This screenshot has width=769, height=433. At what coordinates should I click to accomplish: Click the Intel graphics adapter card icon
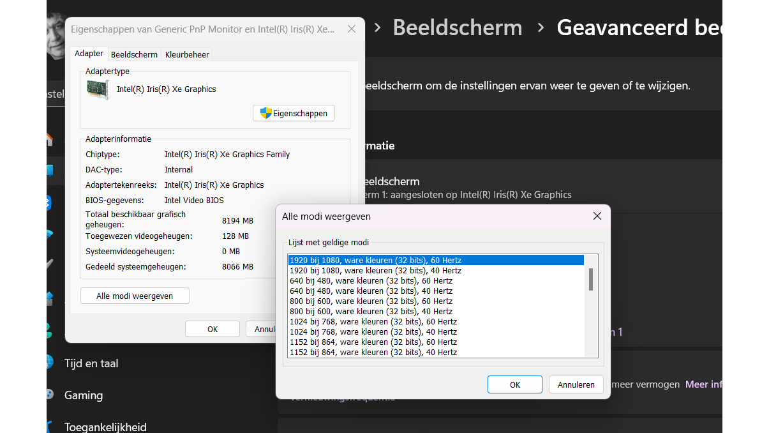96,89
